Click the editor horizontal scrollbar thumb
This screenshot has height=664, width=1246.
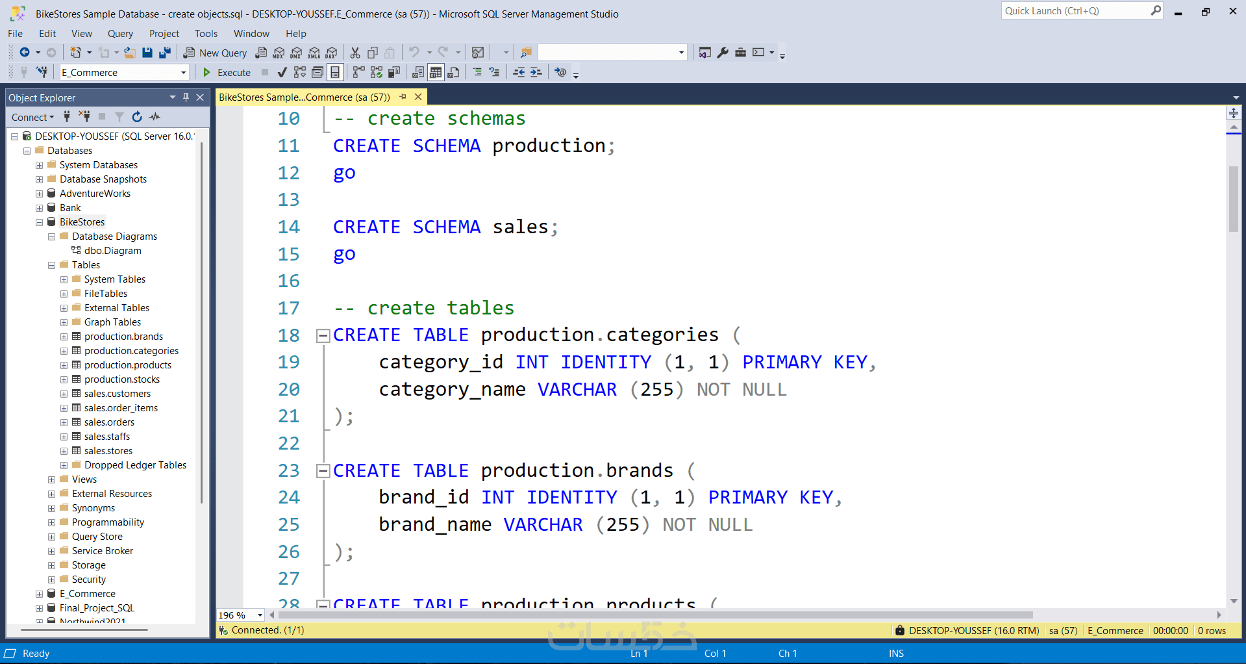(655, 615)
